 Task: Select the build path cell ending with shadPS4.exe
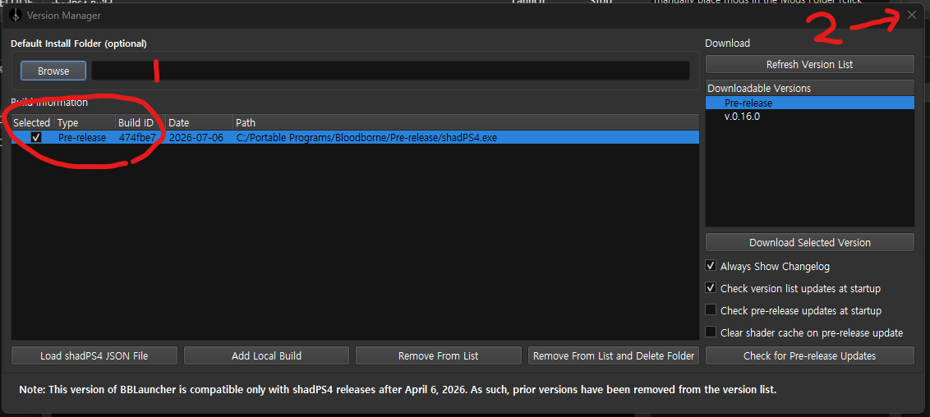tap(466, 137)
